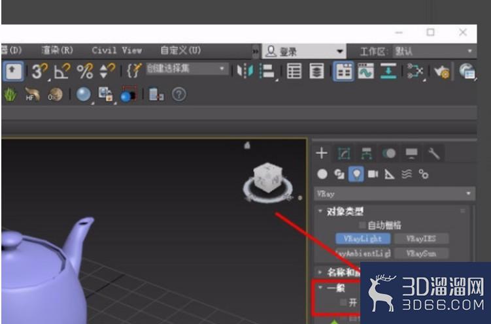Open the 创建选择集 dropdown

coord(187,69)
